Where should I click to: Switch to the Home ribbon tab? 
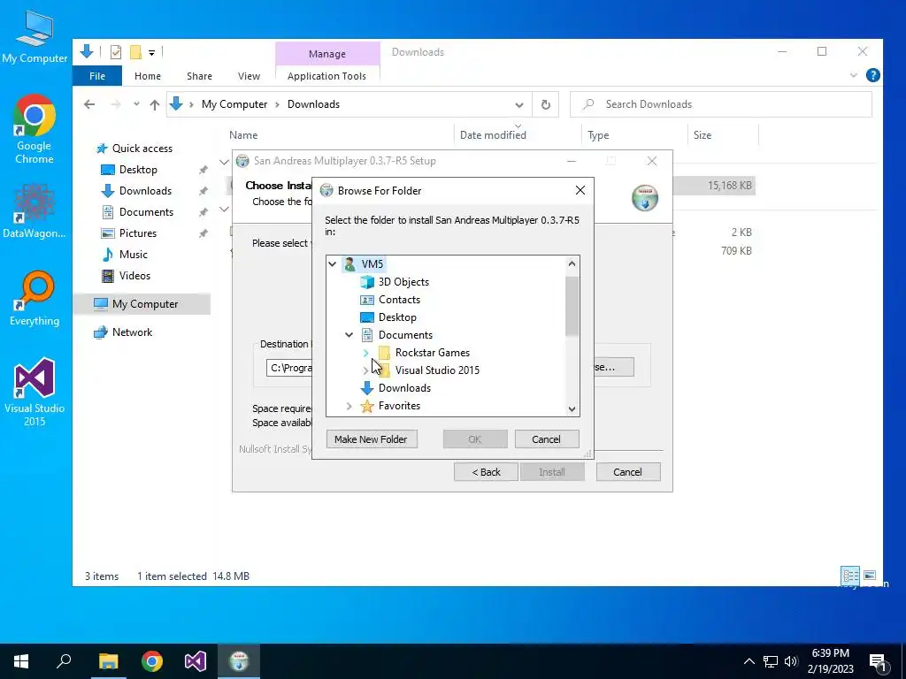pos(148,76)
